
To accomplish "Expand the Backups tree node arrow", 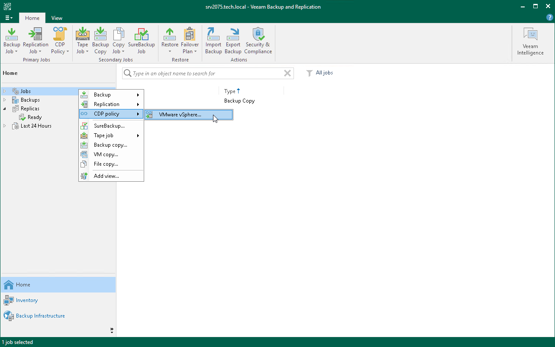I will 5,100.
